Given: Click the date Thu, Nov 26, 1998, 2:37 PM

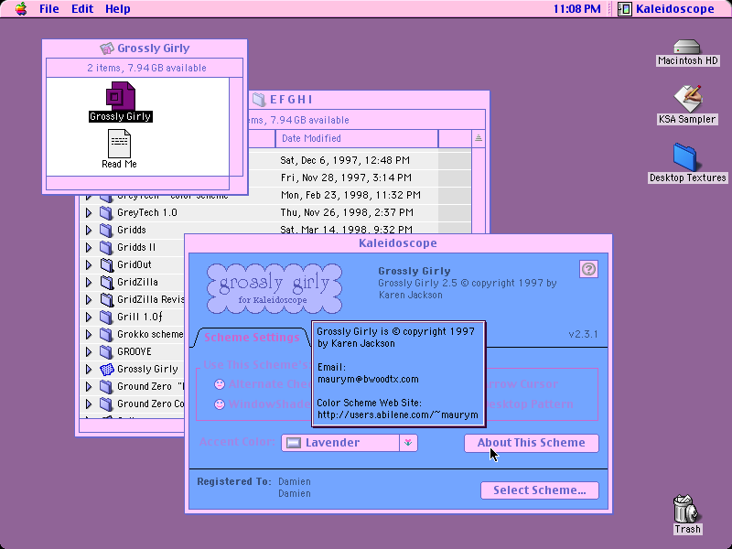Looking at the screenshot, I should click(x=347, y=213).
